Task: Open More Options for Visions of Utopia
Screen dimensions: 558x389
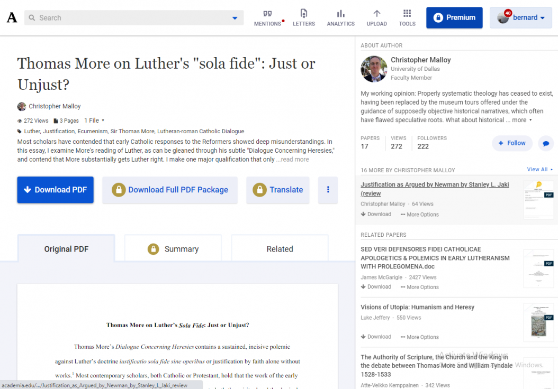Action: [x=420, y=337]
